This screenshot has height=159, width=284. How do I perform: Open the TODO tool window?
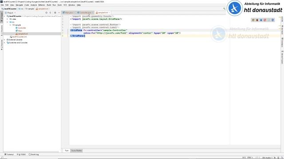pos(21,155)
